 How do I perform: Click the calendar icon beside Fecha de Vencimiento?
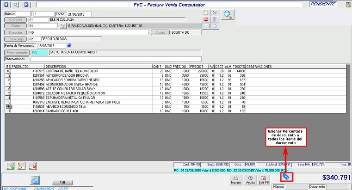pyautogui.click(x=69, y=46)
